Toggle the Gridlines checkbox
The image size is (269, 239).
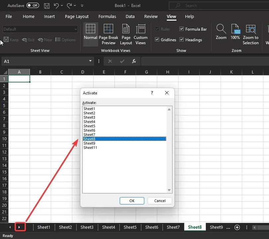coord(157,40)
